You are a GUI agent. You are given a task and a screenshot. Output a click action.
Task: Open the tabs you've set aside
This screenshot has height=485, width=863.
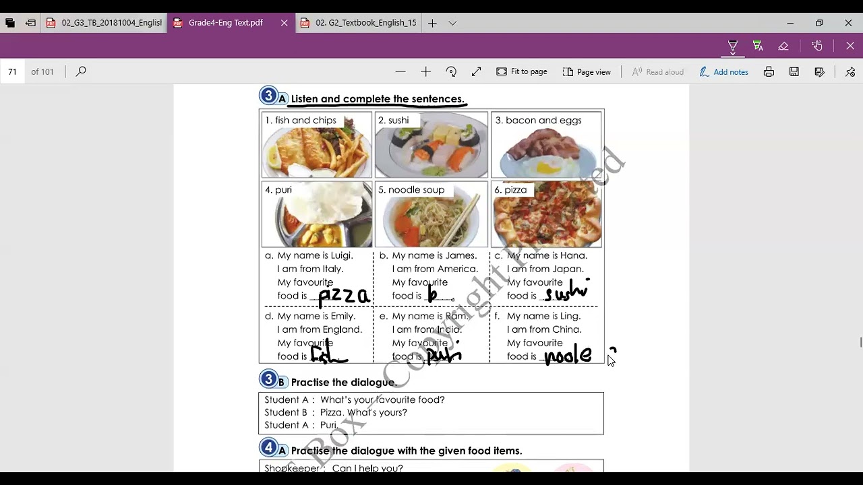click(x=10, y=23)
